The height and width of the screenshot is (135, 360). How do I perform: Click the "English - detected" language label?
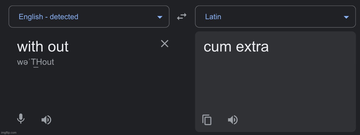coord(48,17)
